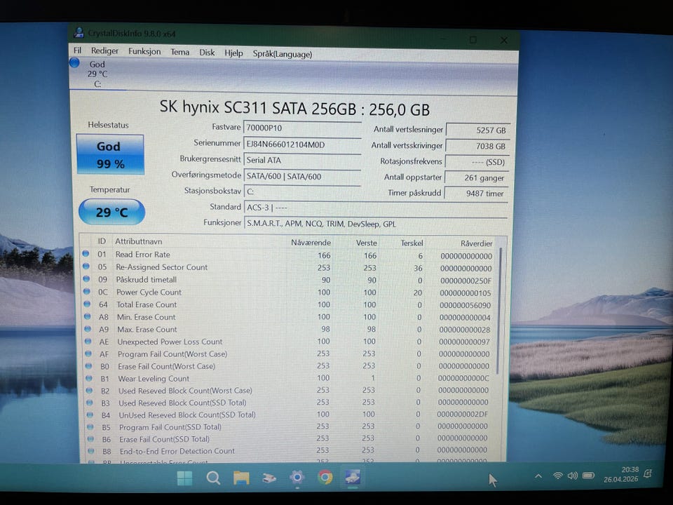Image resolution: width=673 pixels, height=505 pixels.
Task: Open the Språk(Language) menu
Action: [x=283, y=54]
